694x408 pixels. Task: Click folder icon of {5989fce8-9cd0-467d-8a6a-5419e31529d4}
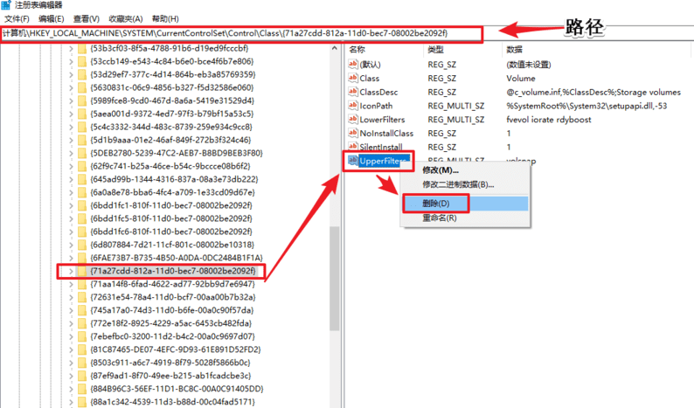pos(82,100)
